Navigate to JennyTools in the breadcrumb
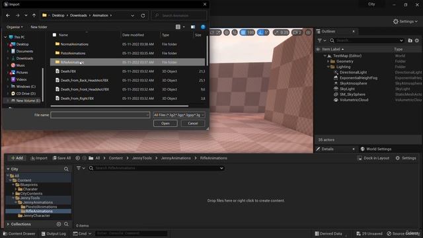423x238 pixels. [142, 158]
